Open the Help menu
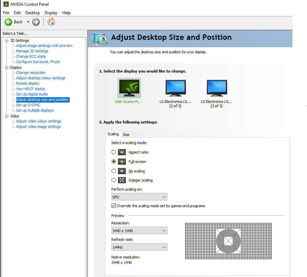The height and width of the screenshot is (277, 307). click(66, 13)
